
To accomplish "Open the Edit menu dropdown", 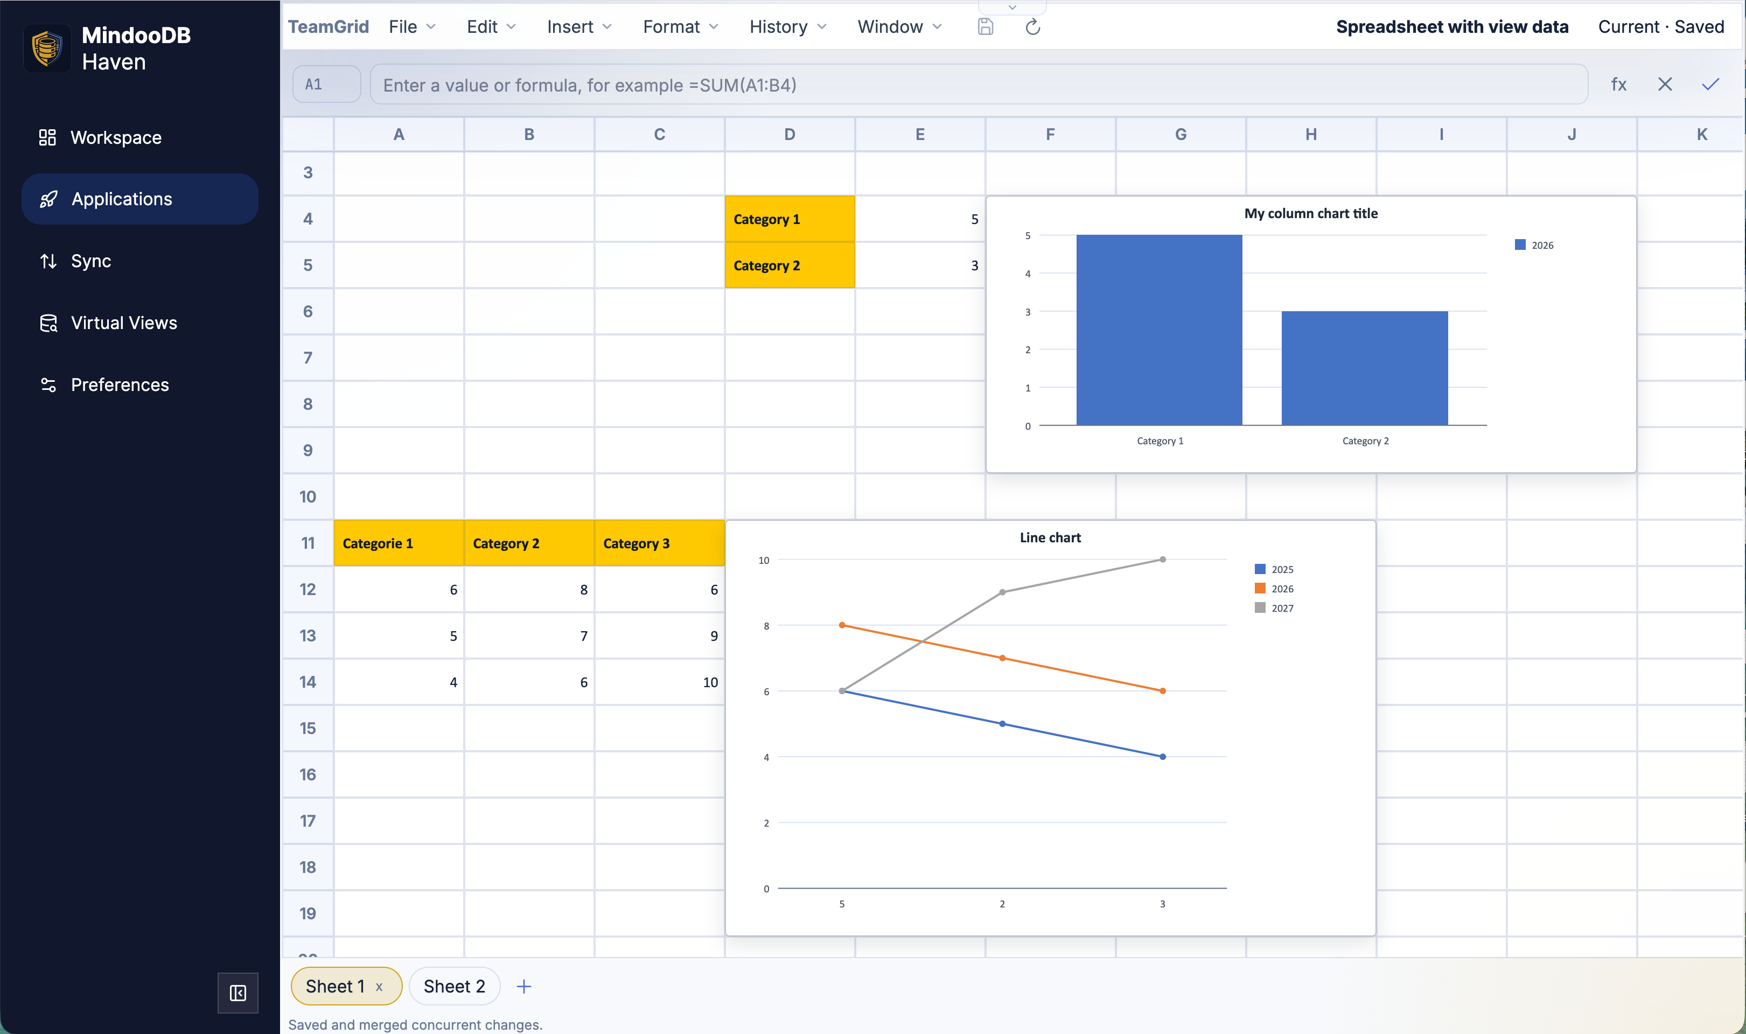I will pyautogui.click(x=492, y=26).
